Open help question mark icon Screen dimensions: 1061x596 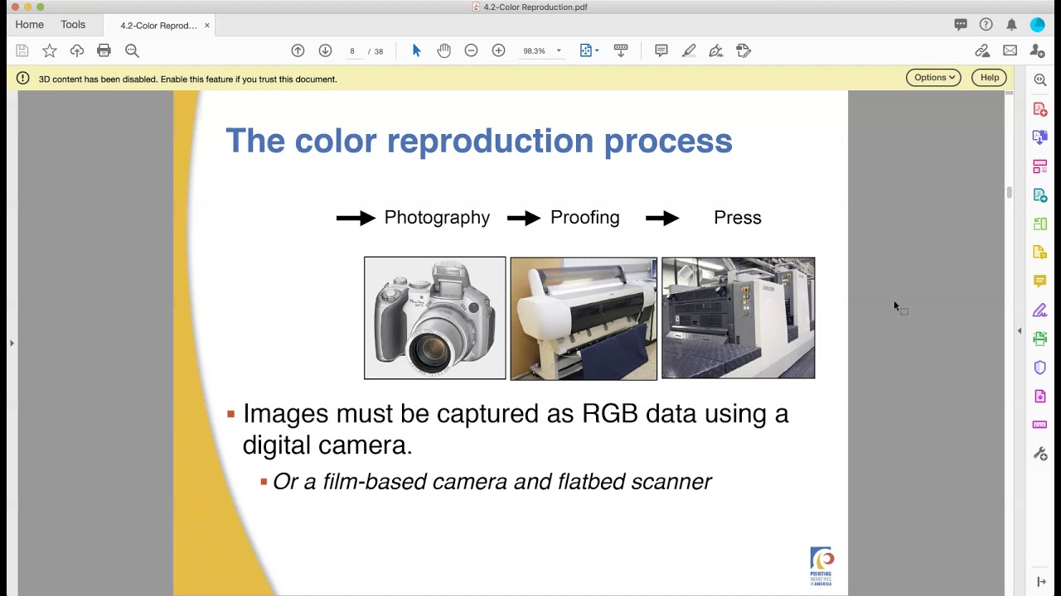pyautogui.click(x=986, y=25)
